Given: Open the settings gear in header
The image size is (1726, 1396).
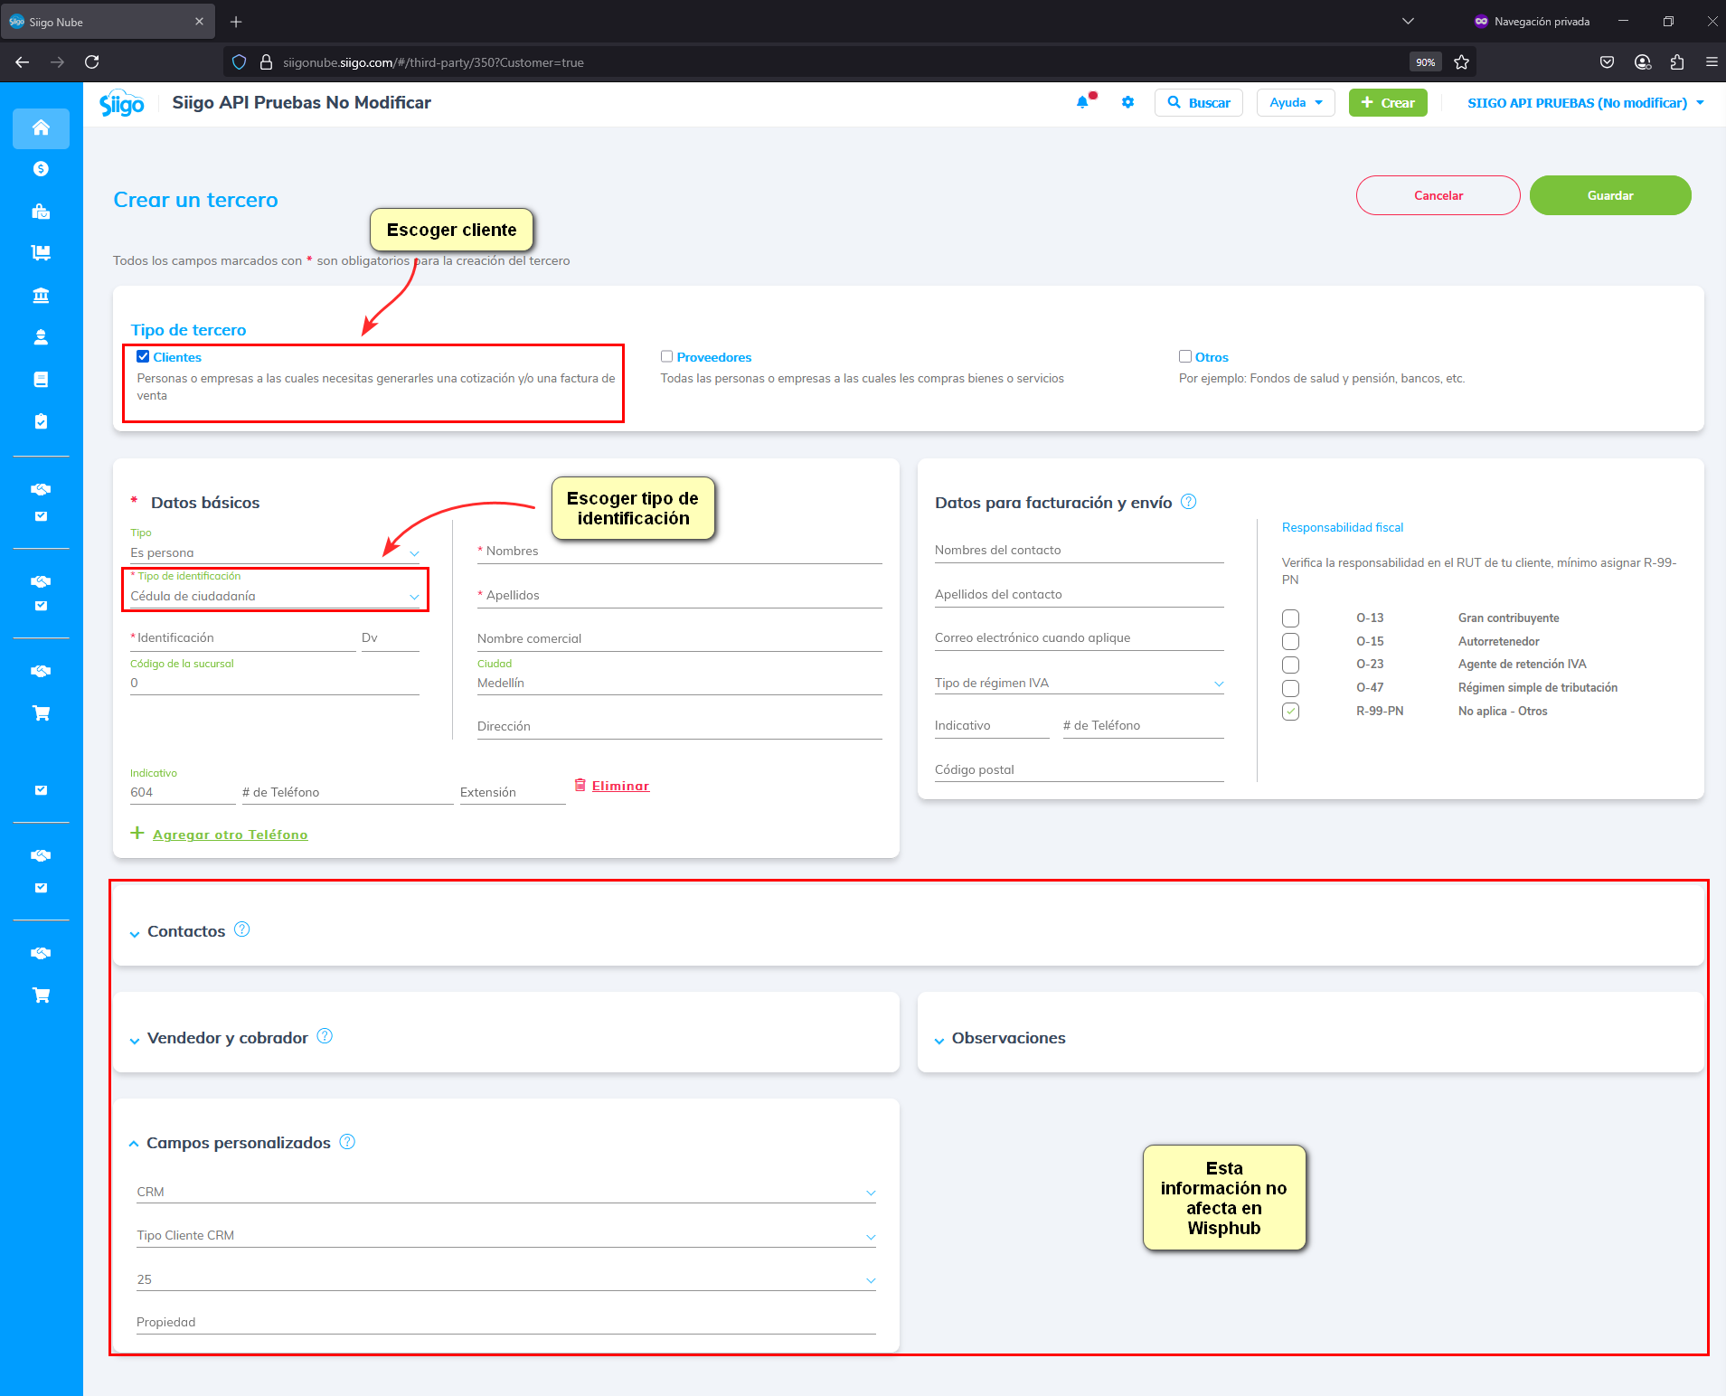Looking at the screenshot, I should point(1127,102).
